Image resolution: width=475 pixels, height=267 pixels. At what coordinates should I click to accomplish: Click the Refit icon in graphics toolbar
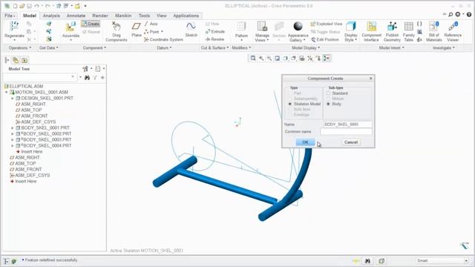coord(253,58)
